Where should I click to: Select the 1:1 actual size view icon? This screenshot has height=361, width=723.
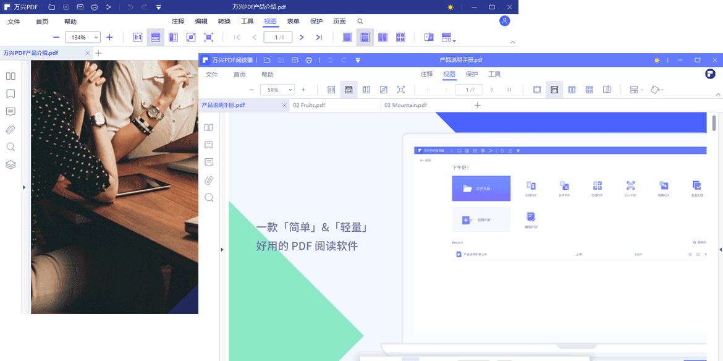[137, 37]
